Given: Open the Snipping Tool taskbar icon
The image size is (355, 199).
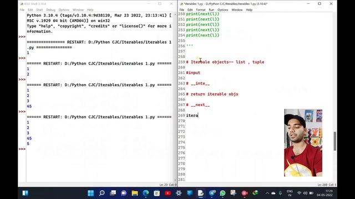Looking at the screenshot, I should click(233, 193).
